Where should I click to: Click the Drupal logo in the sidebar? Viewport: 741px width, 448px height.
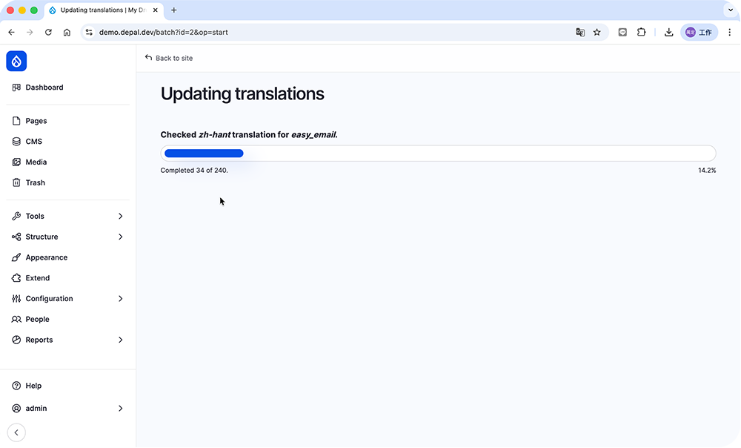pos(16,61)
